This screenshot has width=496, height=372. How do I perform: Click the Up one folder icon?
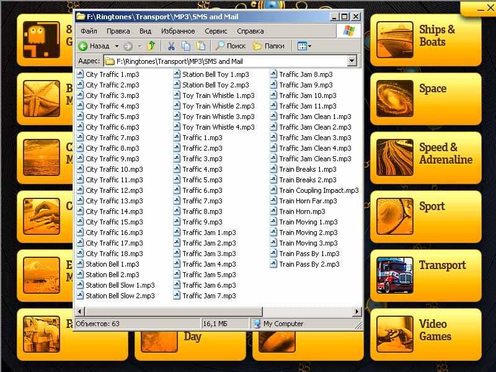(x=151, y=46)
